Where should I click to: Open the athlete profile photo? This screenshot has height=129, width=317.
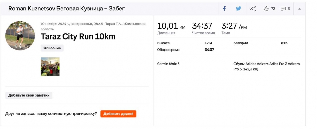(x=20, y=36)
